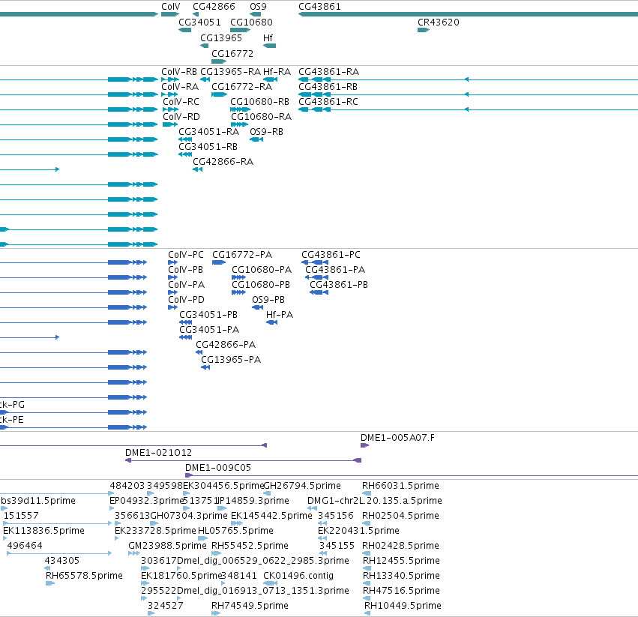Click the ColV-RD transcript label
This screenshot has height=617, width=638.
click(x=181, y=117)
